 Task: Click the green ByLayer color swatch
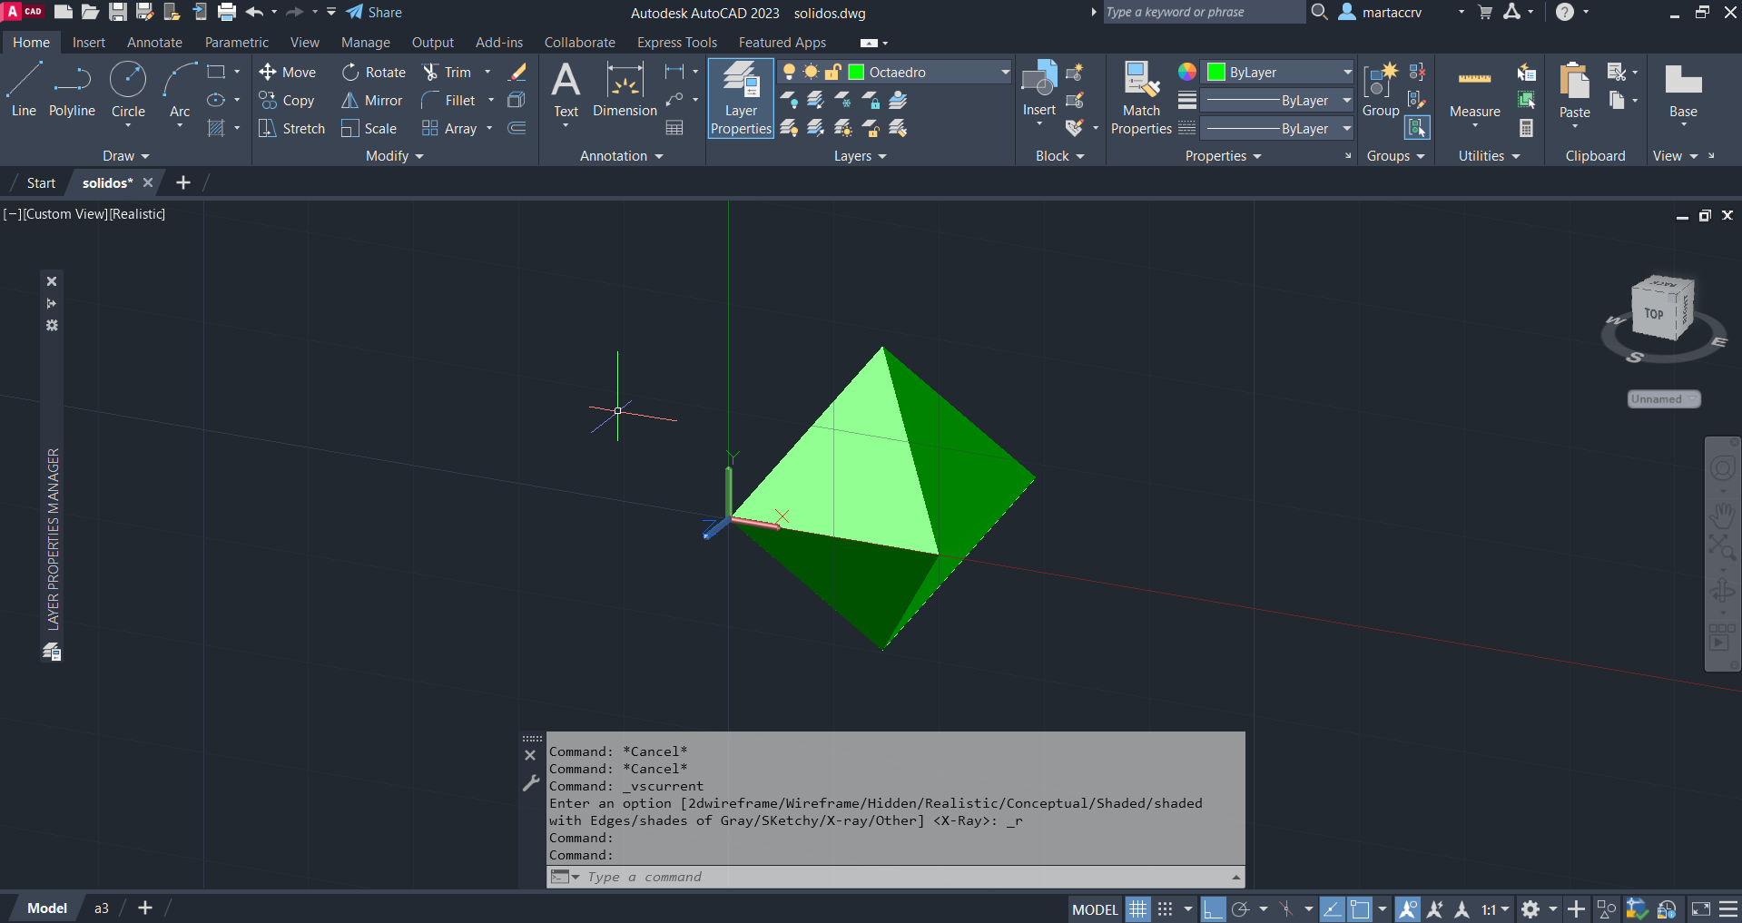[1216, 73]
